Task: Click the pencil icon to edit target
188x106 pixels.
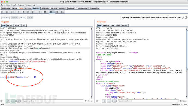Action: click(x=183, y=18)
